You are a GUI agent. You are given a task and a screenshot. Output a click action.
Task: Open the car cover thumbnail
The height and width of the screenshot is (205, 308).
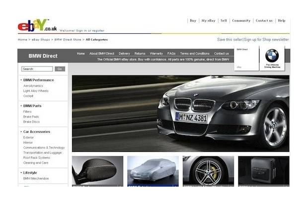(153, 171)
